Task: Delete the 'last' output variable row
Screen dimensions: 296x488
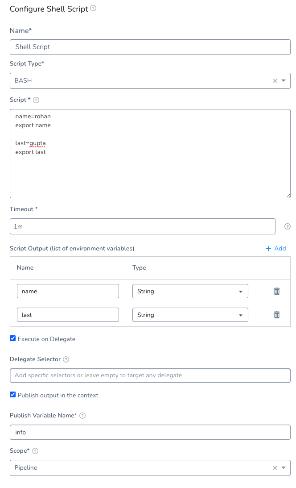Action: pyautogui.click(x=277, y=315)
